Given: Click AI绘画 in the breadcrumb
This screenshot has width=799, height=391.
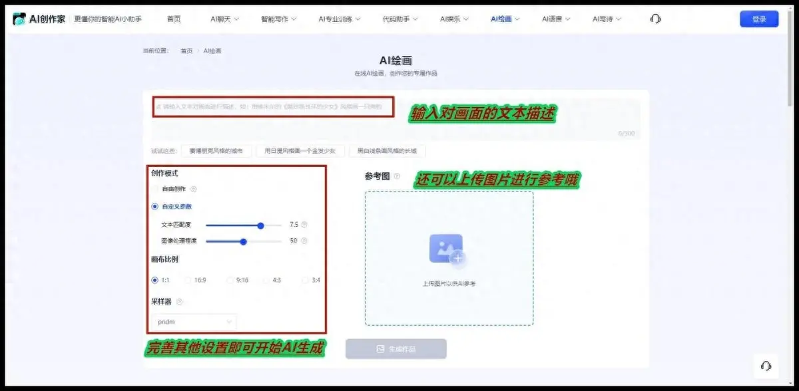Looking at the screenshot, I should (212, 51).
